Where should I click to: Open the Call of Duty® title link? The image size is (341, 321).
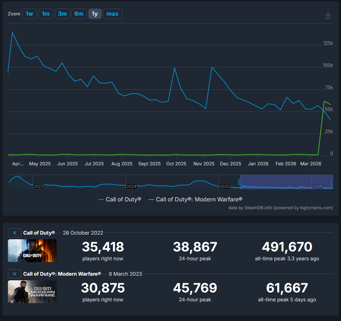coord(39,233)
